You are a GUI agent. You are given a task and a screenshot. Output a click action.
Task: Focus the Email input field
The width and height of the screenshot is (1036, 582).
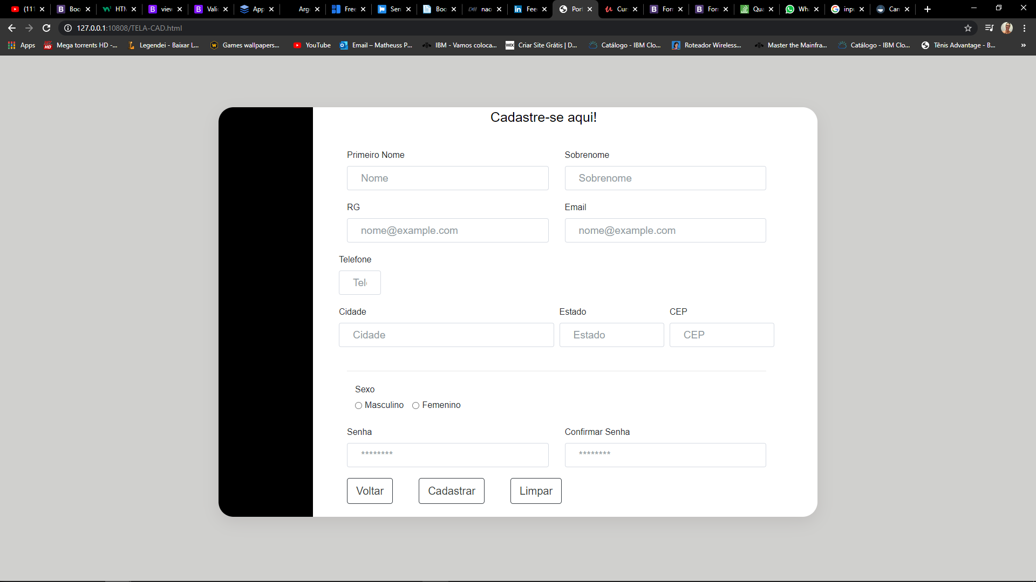click(665, 230)
